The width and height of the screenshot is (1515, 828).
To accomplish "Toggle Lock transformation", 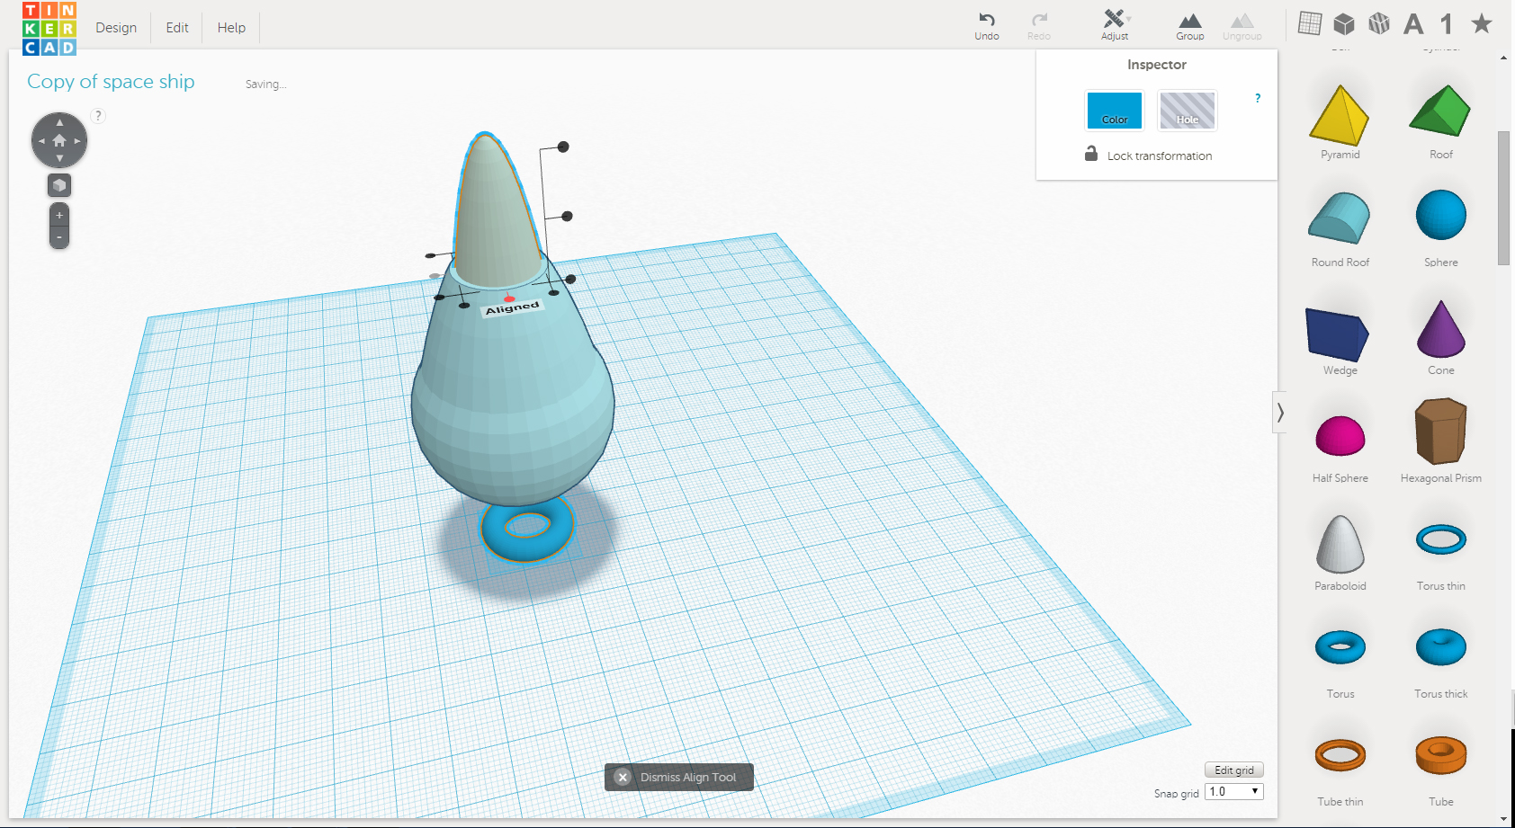I will 1148,155.
